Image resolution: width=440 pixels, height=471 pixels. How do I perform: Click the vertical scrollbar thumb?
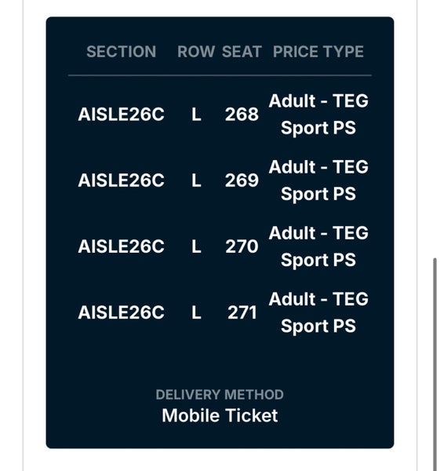(435, 364)
